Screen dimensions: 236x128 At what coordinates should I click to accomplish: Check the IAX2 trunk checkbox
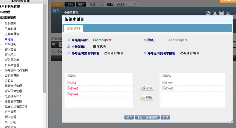(x=68, y=82)
